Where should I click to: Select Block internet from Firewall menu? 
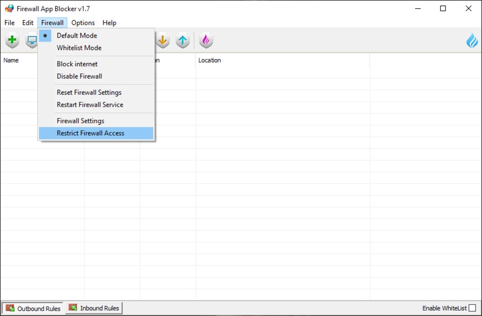pyautogui.click(x=77, y=64)
